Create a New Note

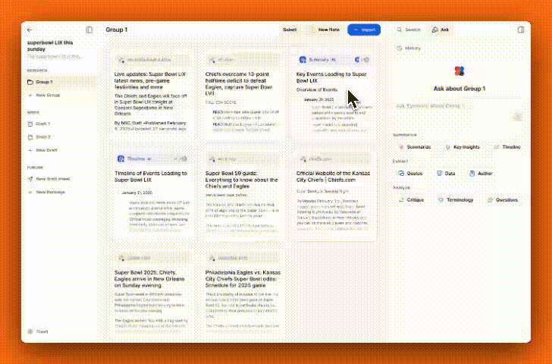click(x=325, y=30)
